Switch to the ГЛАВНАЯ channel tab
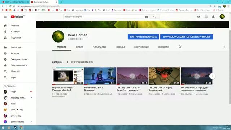Viewport: 231px width, 130px height. tap(62, 47)
